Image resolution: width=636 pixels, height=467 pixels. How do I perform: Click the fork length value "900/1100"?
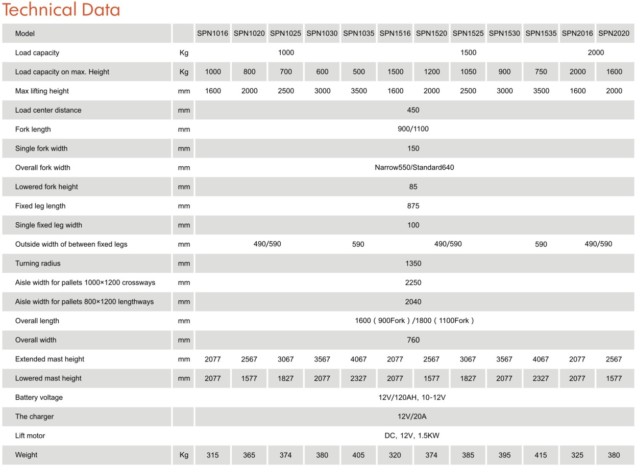tap(413, 129)
